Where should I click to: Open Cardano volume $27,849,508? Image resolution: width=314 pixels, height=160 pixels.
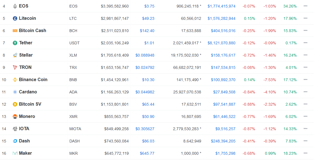click(224, 92)
